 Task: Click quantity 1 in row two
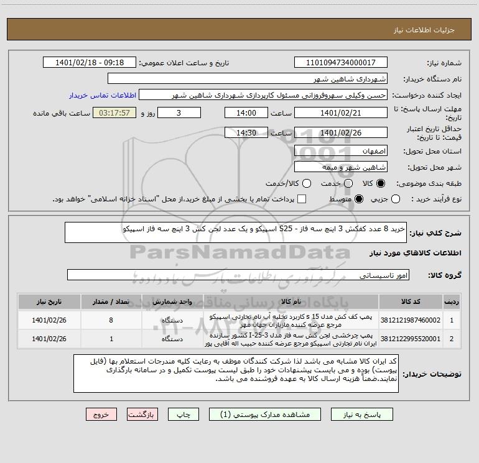[x=111, y=339]
